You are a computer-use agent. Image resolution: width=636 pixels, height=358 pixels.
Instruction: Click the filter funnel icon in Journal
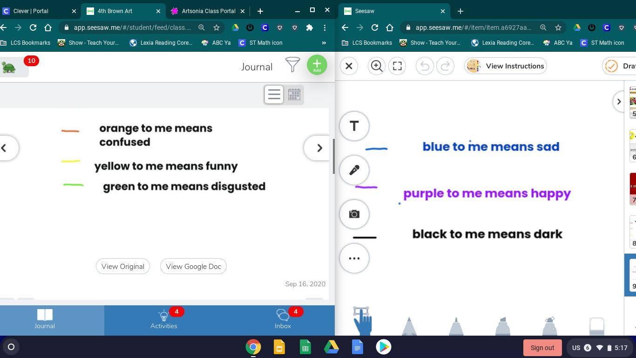(x=292, y=65)
